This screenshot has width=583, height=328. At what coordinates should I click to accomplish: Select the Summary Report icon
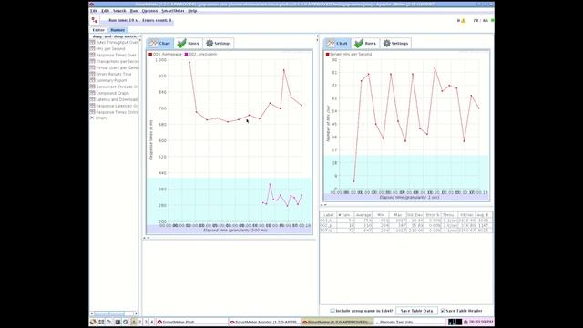tap(92, 80)
